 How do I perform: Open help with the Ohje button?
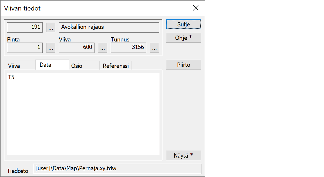[x=183, y=38]
